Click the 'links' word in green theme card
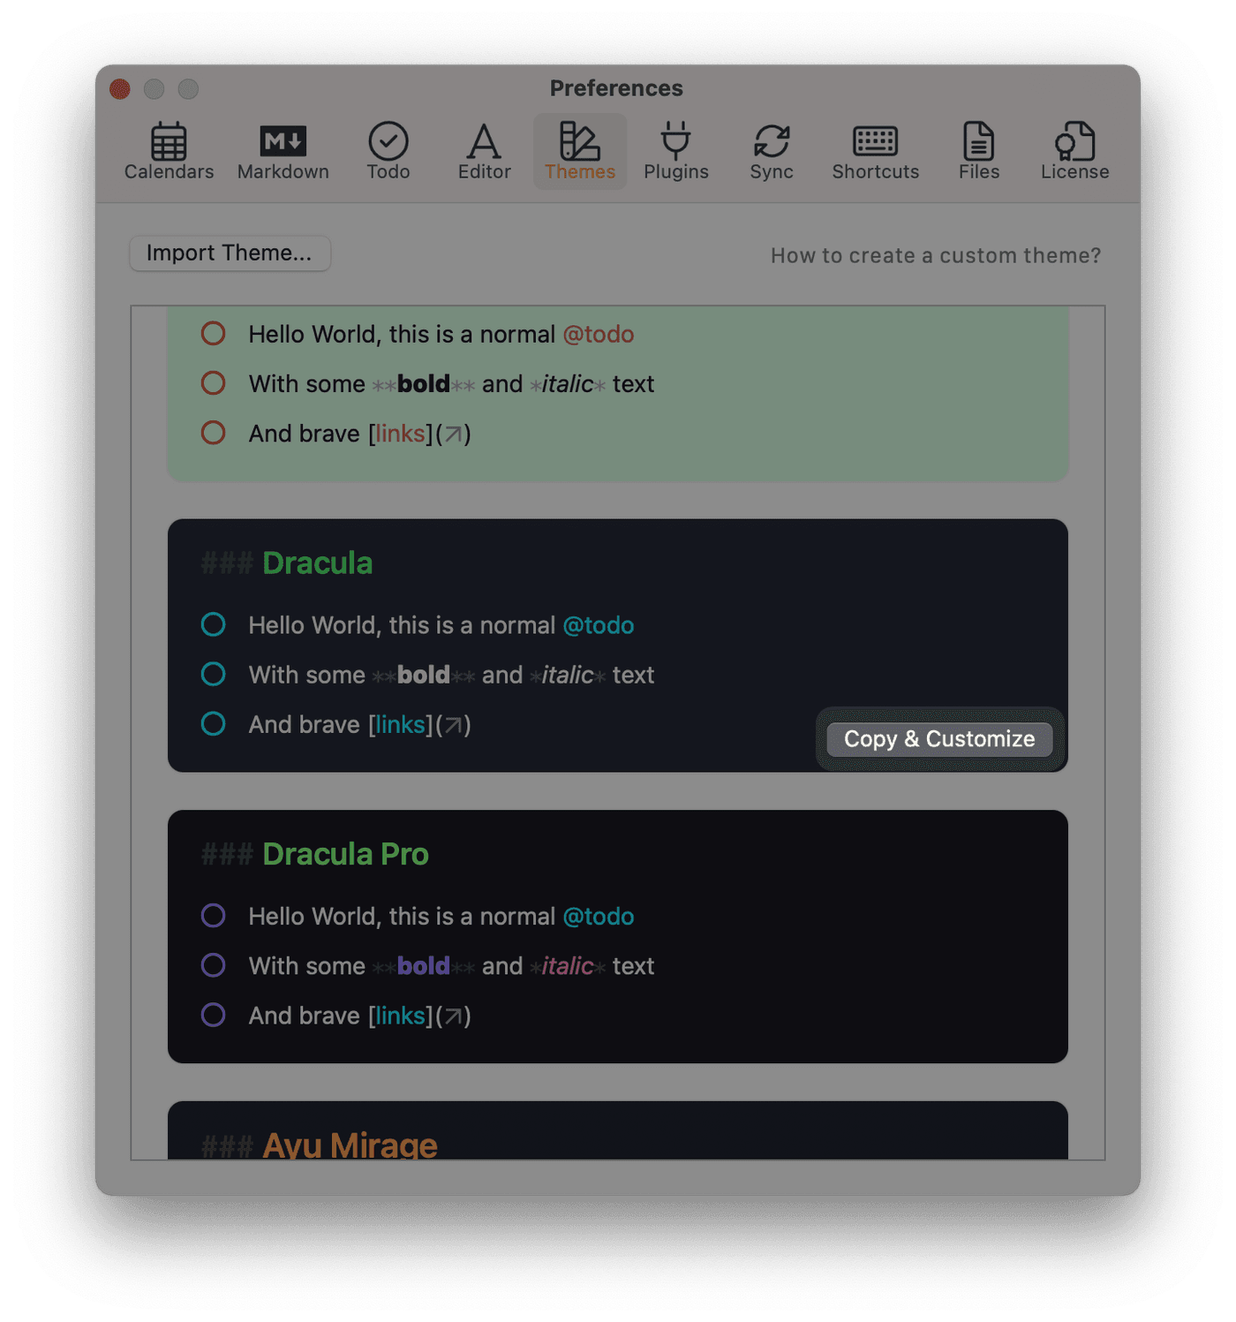Image resolution: width=1236 pixels, height=1322 pixels. [400, 433]
